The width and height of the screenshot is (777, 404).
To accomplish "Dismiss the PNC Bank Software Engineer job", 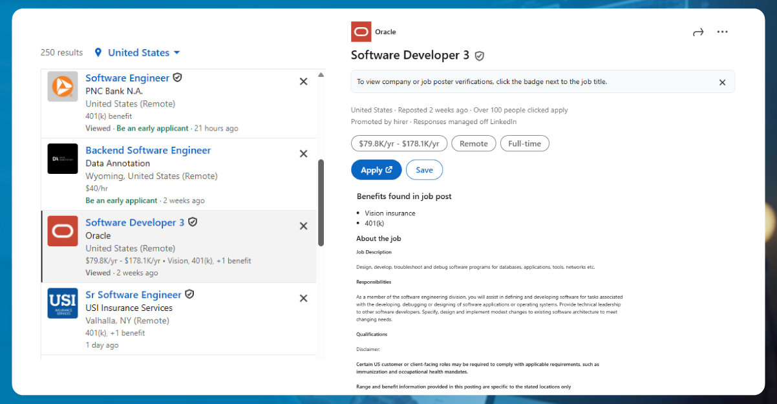I will coord(303,81).
